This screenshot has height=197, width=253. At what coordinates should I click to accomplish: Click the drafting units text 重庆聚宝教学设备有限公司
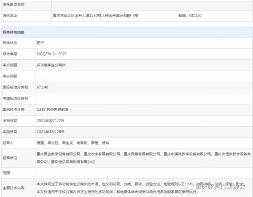pos(59,154)
